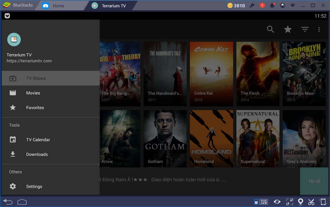Click the https://terrariumtv.com link
This screenshot has width=330, height=207.
29,61
